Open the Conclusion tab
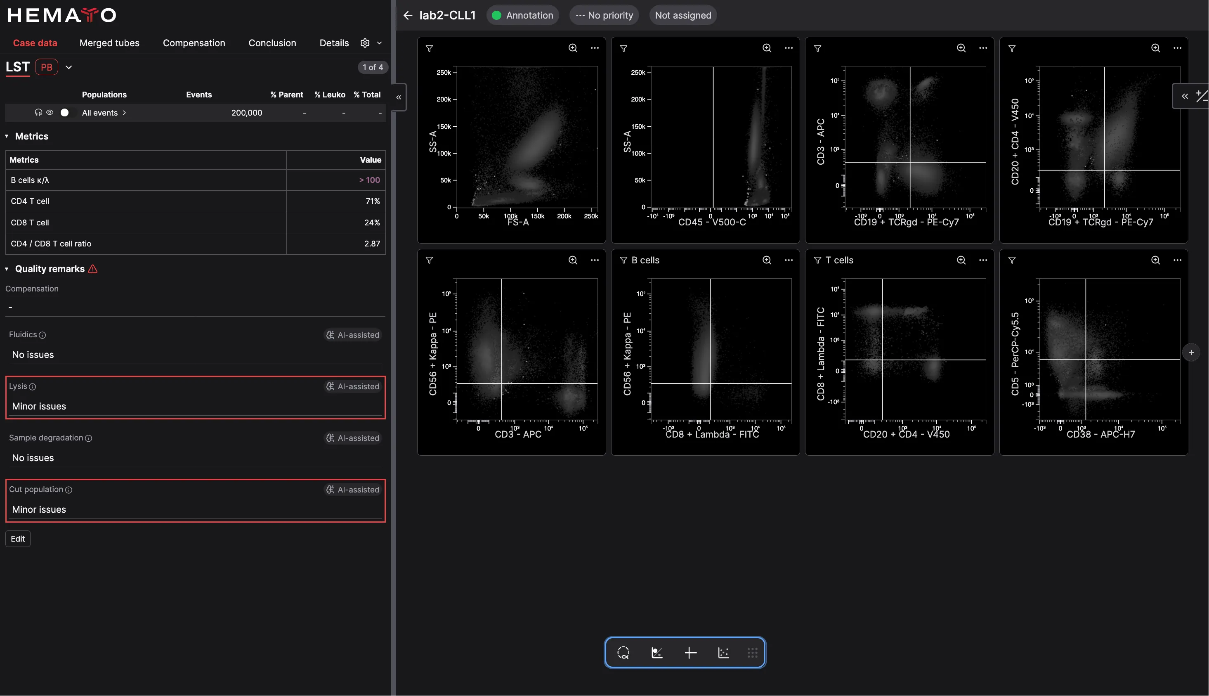The image size is (1209, 696). pos(272,43)
